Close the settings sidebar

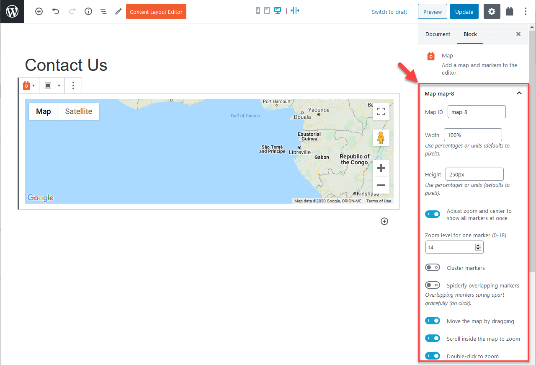click(518, 34)
